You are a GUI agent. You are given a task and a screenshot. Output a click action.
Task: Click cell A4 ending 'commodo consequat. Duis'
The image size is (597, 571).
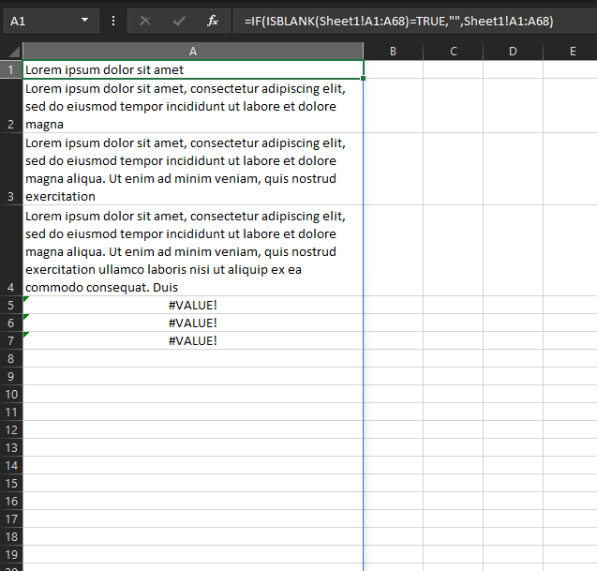pos(193,250)
